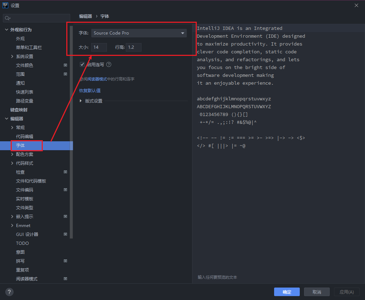
Task: Click the 编辑器 breadcrumb at top
Action: tap(86, 16)
